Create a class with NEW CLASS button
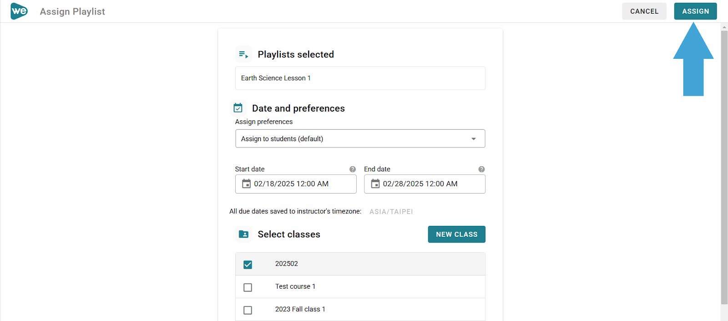The width and height of the screenshot is (728, 321). click(x=456, y=234)
